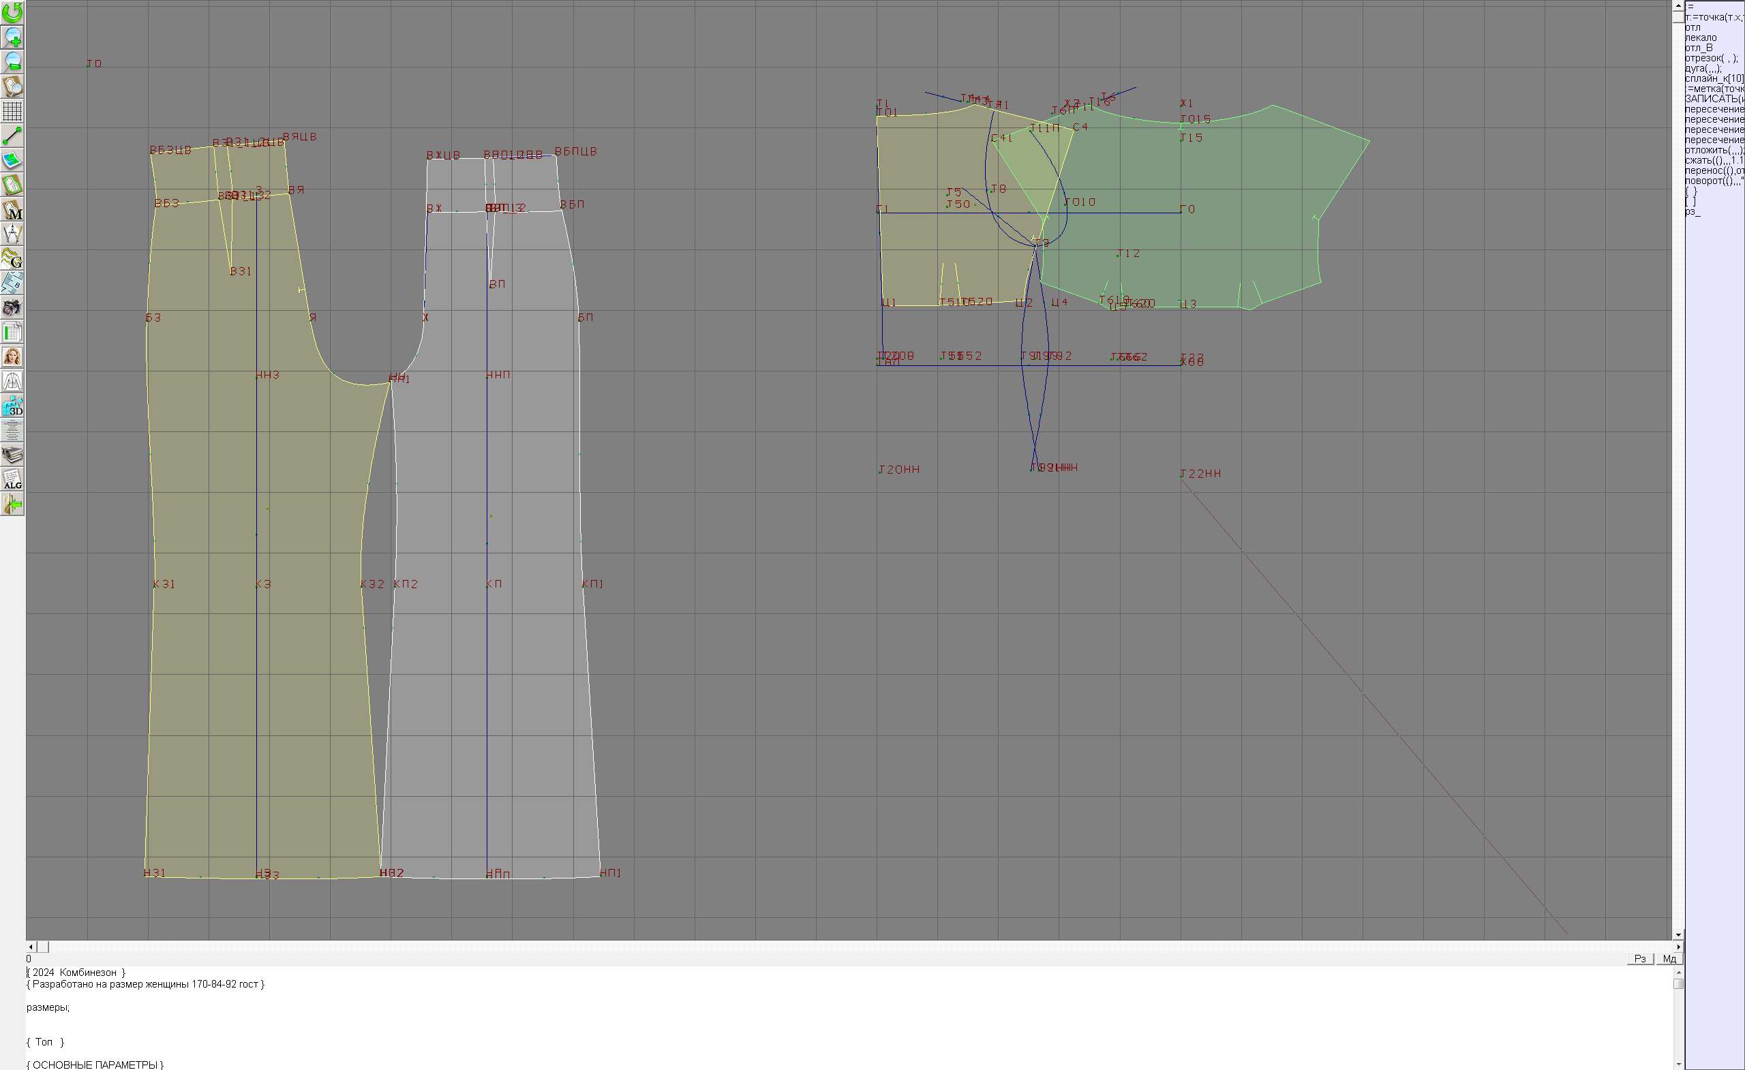Insert the 'лекало' command from the side list

(x=1701, y=37)
